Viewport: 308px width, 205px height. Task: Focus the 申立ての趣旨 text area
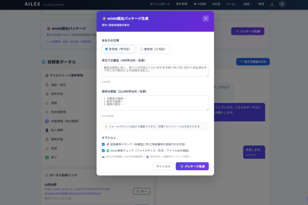point(155,70)
